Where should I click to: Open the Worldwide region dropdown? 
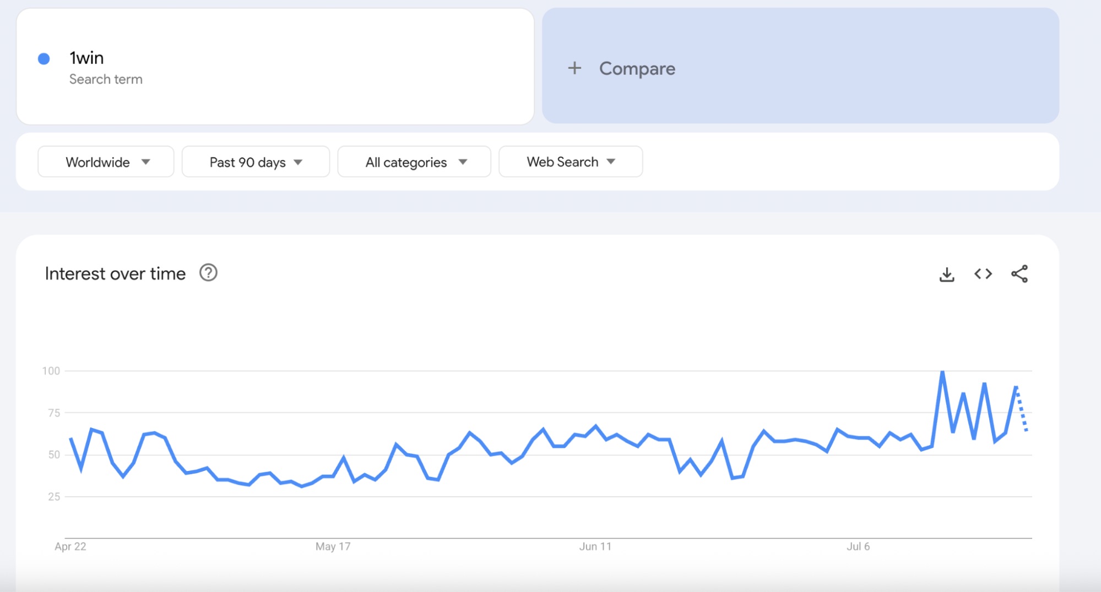106,162
